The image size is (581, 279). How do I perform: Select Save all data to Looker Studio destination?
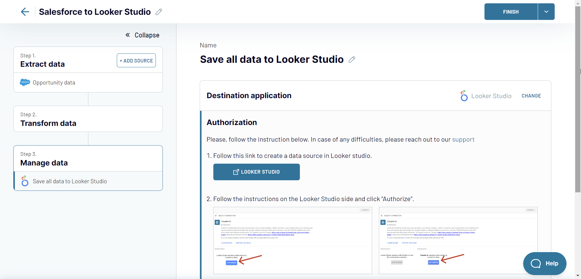(x=70, y=181)
